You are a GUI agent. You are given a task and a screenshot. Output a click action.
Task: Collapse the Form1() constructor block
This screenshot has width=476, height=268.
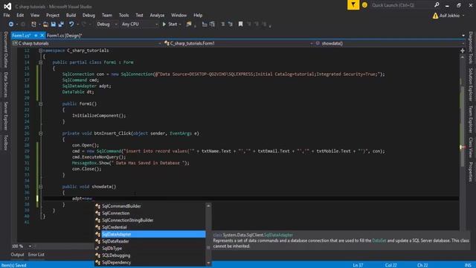[x=40, y=104]
